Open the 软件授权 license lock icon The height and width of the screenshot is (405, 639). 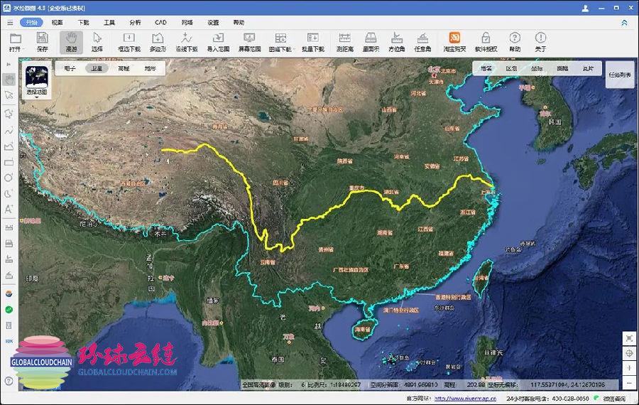(486, 42)
